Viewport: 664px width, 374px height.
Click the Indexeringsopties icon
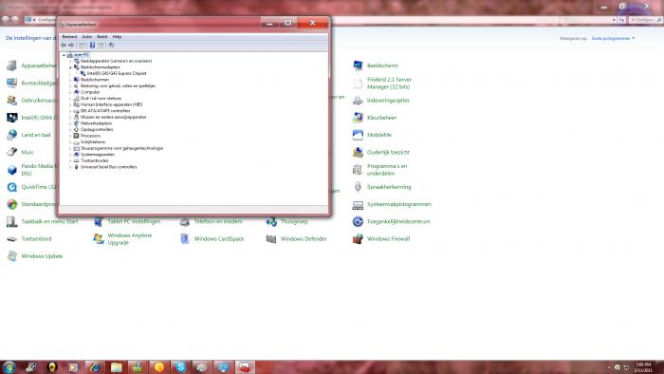(x=358, y=101)
